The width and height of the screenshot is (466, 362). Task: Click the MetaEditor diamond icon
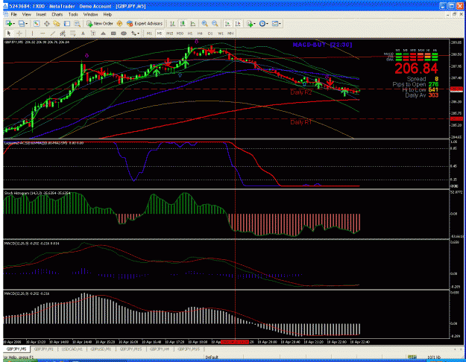(119, 23)
